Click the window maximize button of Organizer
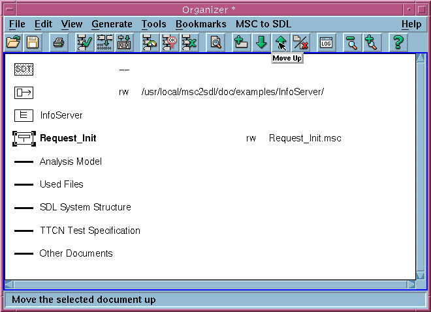431x312 pixels. [x=421, y=10]
